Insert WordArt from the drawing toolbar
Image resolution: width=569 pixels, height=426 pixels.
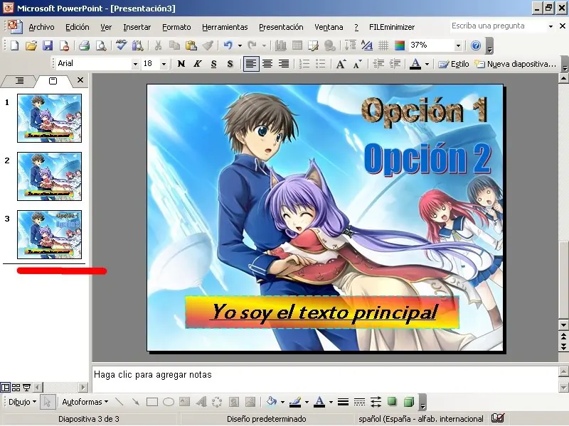pos(201,402)
